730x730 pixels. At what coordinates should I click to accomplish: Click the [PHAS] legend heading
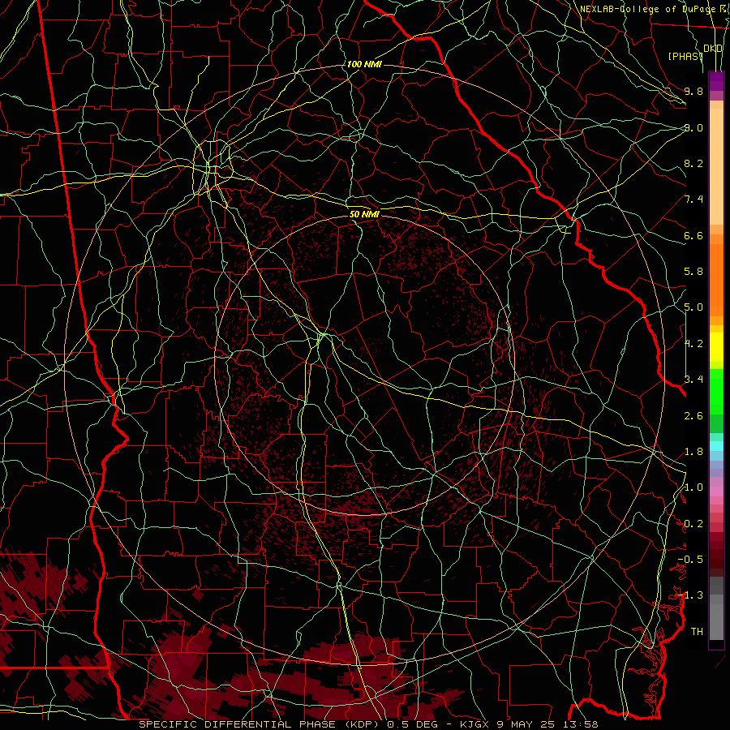point(685,56)
